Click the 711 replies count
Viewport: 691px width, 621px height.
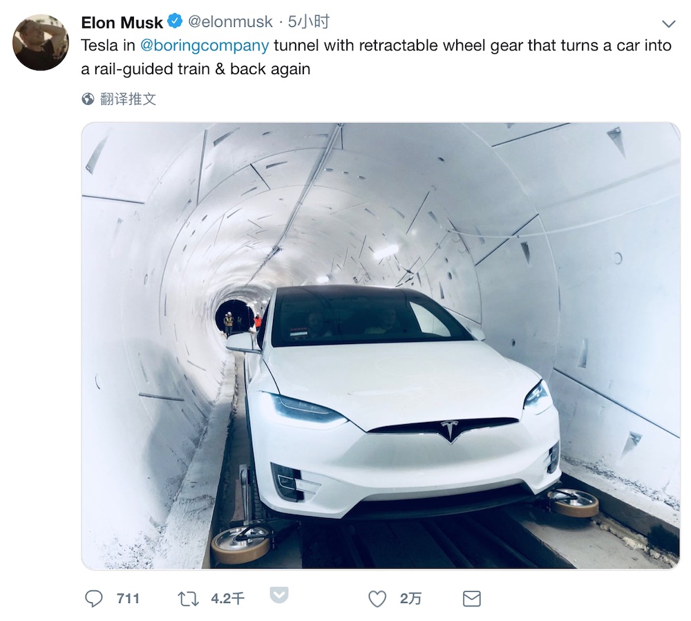(x=128, y=598)
